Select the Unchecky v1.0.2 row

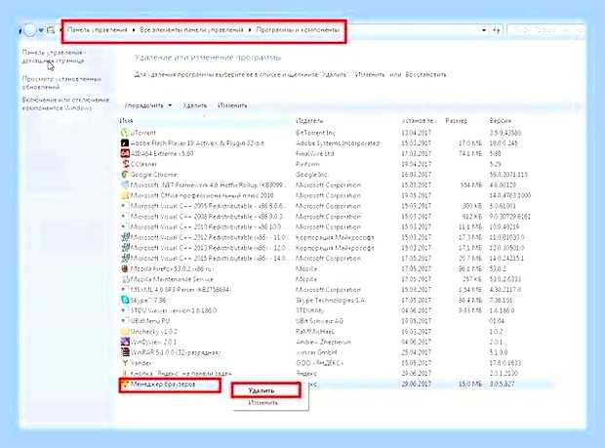point(338,332)
